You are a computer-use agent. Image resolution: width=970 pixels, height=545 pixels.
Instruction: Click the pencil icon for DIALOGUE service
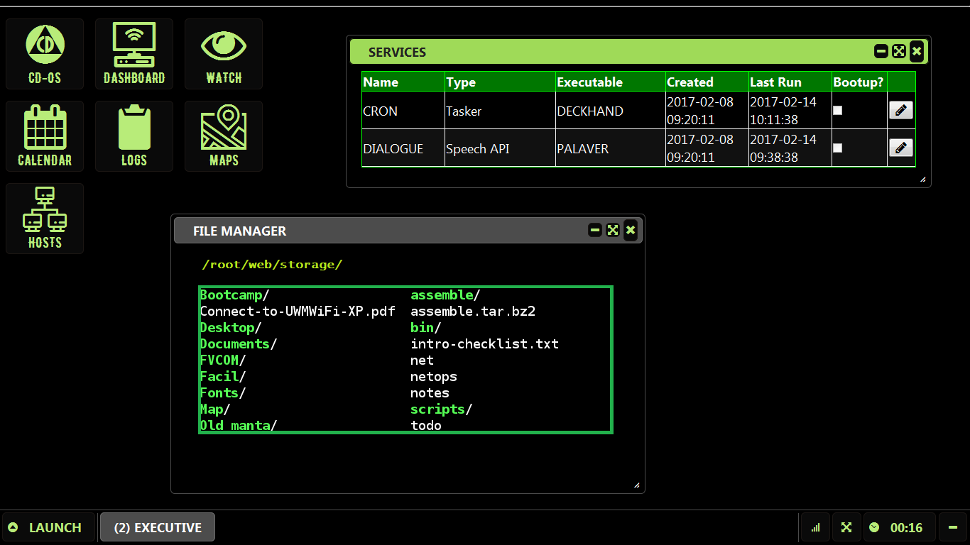[900, 148]
